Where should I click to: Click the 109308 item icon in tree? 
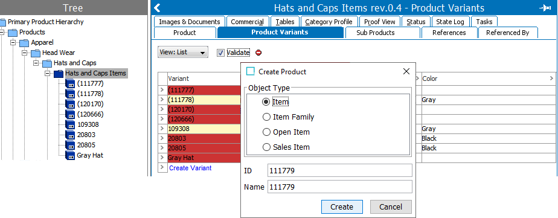click(70, 125)
